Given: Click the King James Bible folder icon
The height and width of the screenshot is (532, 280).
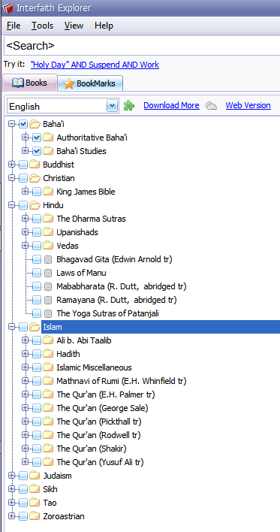Looking at the screenshot, I should pos(48,192).
